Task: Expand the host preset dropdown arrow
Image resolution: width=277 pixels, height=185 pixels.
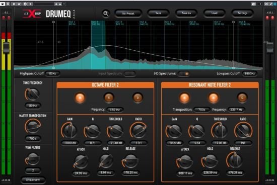Action: pos(64,4)
